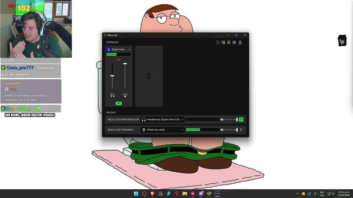Screen dimensions: 353x198
Task: Open the Windows Start menu
Action: point(136,194)
